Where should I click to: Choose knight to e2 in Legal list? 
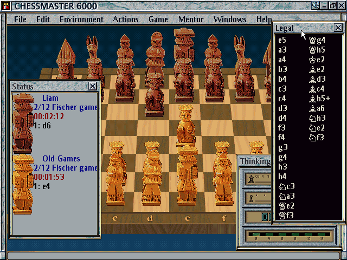(x=317, y=128)
